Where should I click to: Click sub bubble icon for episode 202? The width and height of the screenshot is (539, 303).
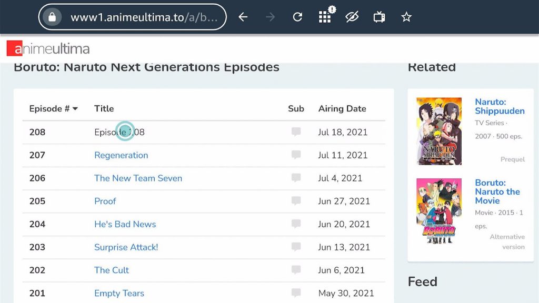click(296, 270)
